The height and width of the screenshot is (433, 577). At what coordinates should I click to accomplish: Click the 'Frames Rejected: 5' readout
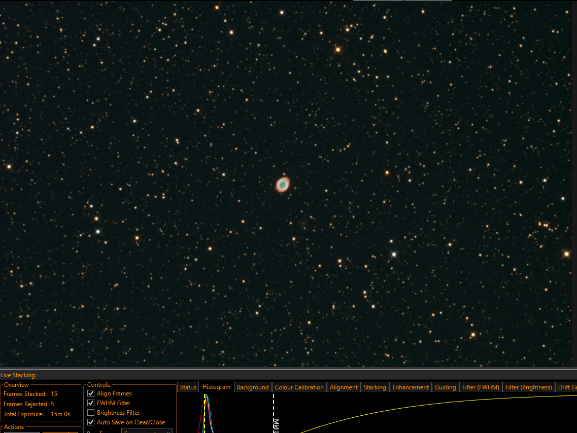29,404
